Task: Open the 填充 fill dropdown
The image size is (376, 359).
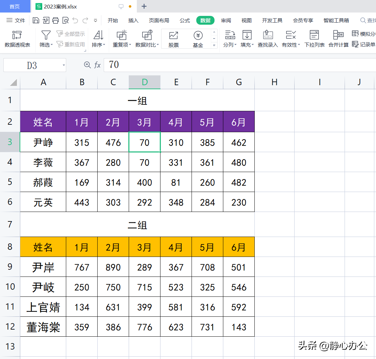Action: 247,39
